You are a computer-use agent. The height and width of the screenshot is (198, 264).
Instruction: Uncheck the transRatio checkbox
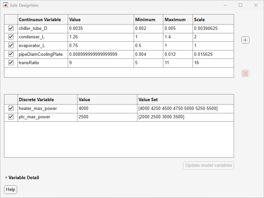click(x=11, y=63)
